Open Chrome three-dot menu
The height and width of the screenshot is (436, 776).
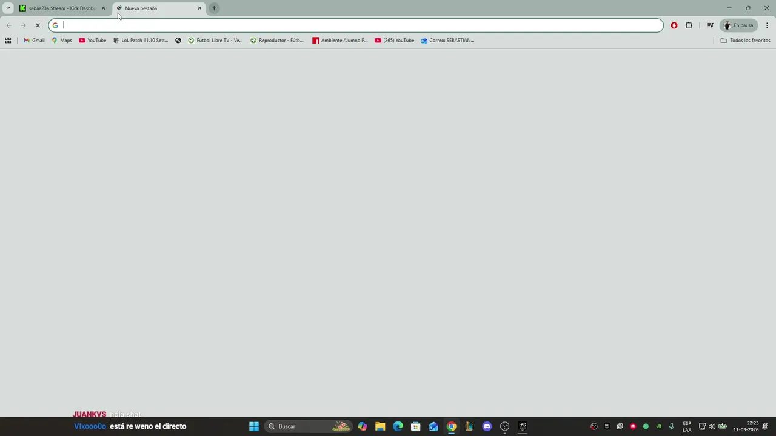click(x=767, y=25)
